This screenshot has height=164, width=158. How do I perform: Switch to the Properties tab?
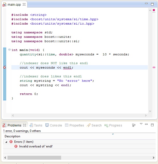pyautogui.click(x=74, y=125)
